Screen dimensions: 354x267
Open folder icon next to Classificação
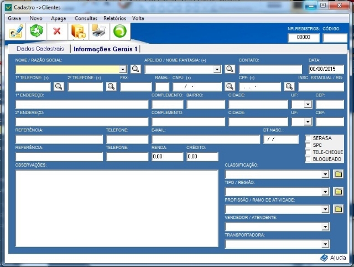tap(338, 174)
